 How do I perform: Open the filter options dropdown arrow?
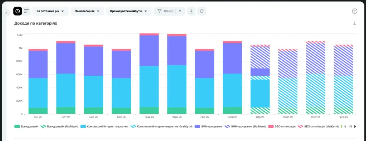(180, 11)
